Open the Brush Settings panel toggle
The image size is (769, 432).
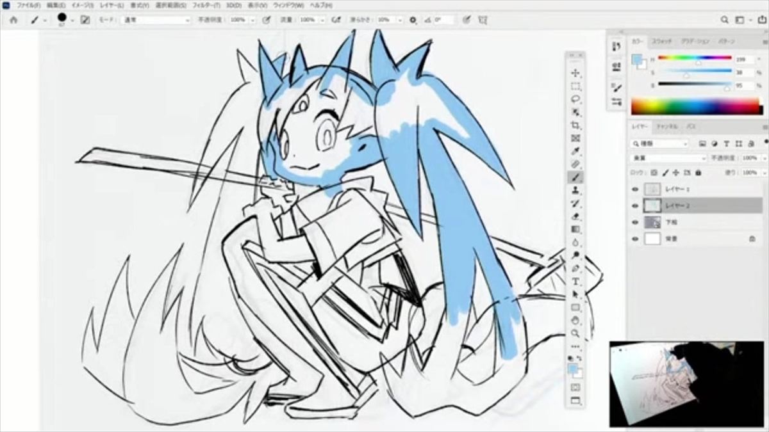tap(85, 20)
